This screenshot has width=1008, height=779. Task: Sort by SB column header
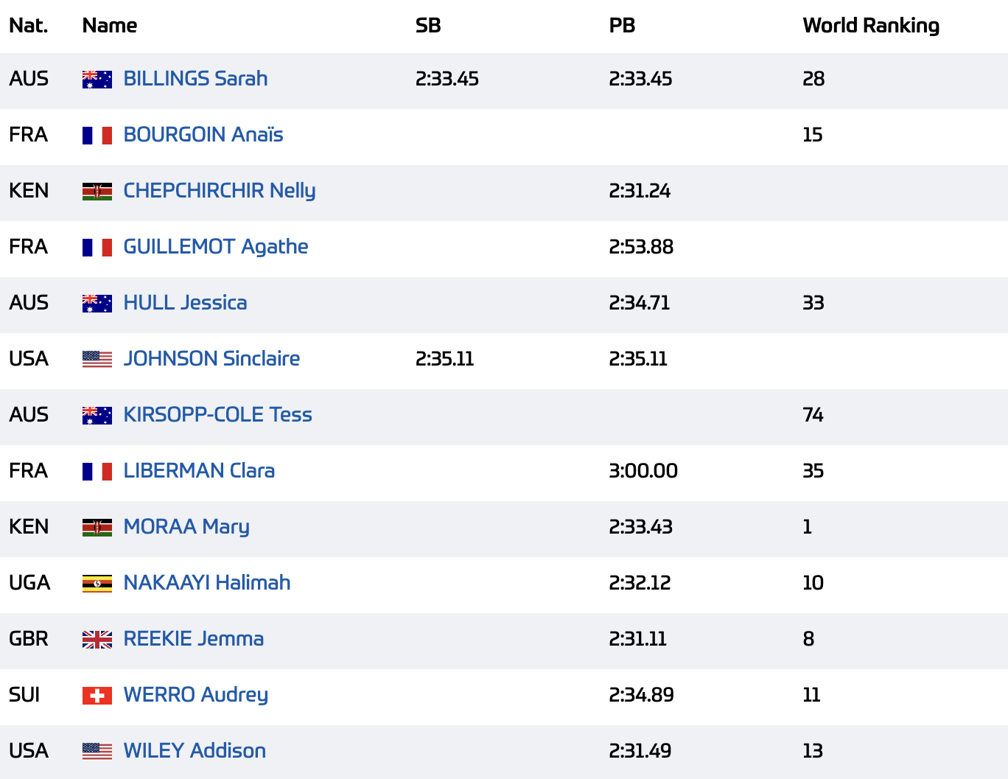428,26
